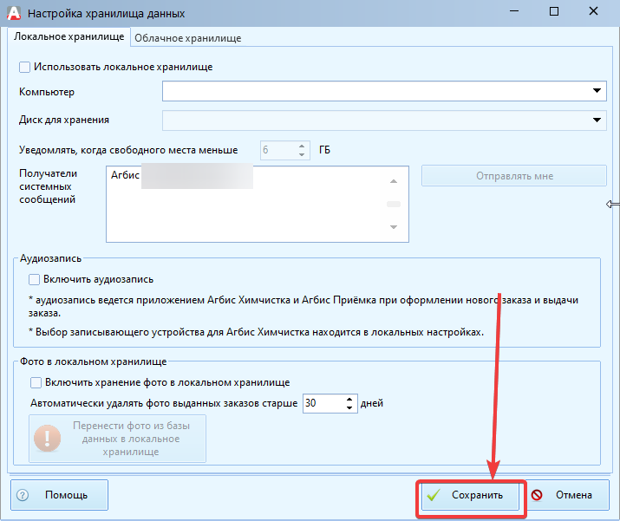620x521 pixels.
Task: Maximize the Настройка хранилища данных window
Action: coord(554,11)
